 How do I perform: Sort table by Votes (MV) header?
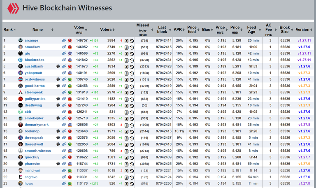point(80,30)
